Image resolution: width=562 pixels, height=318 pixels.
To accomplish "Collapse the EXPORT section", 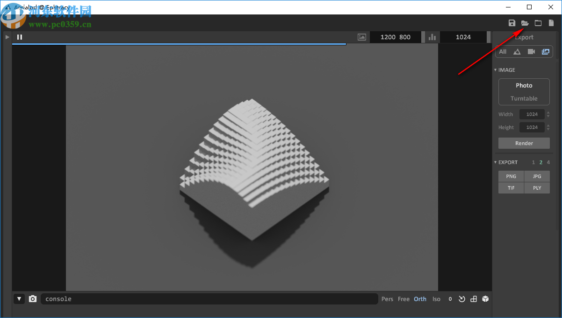I will tap(496, 162).
